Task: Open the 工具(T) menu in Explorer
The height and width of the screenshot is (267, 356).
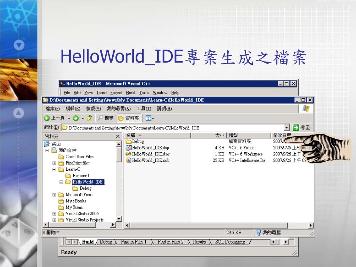Action: [x=144, y=109]
